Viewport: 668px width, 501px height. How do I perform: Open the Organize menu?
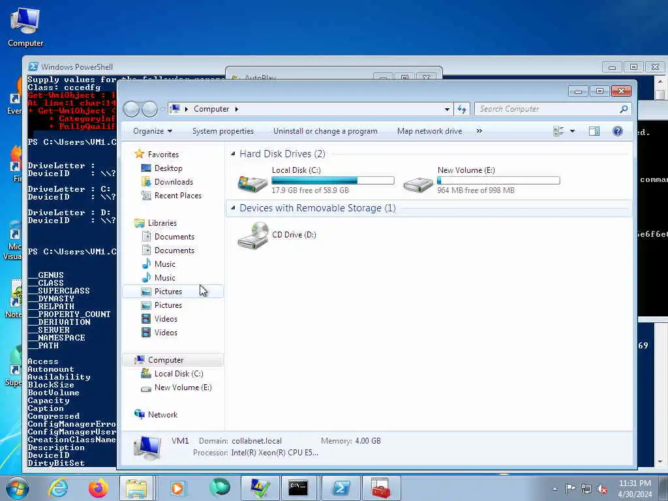click(x=152, y=131)
